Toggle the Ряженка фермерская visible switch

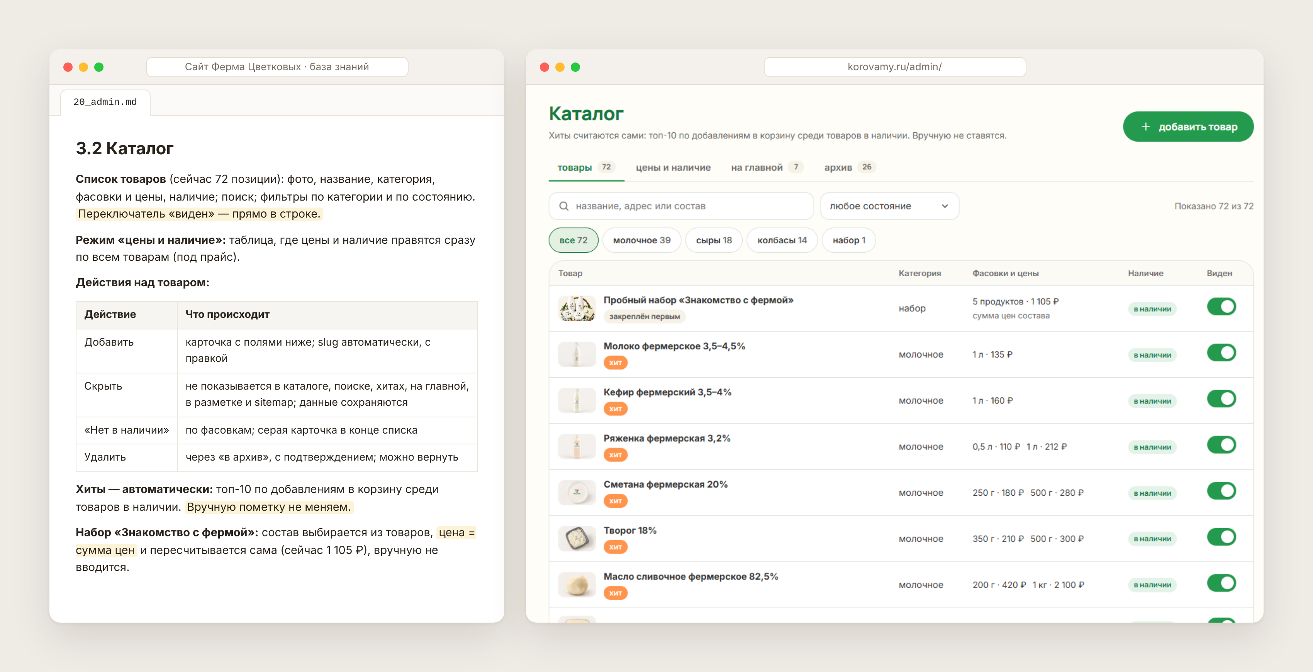click(x=1221, y=445)
